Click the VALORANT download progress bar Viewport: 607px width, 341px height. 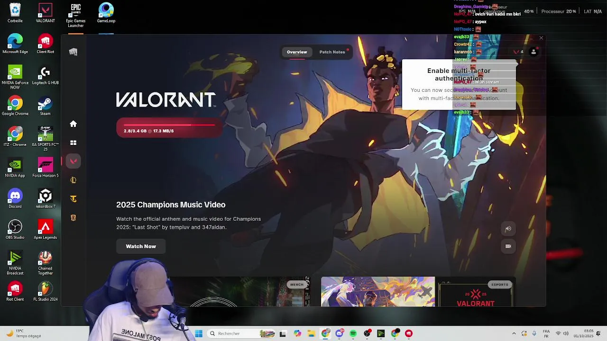pyautogui.click(x=169, y=128)
